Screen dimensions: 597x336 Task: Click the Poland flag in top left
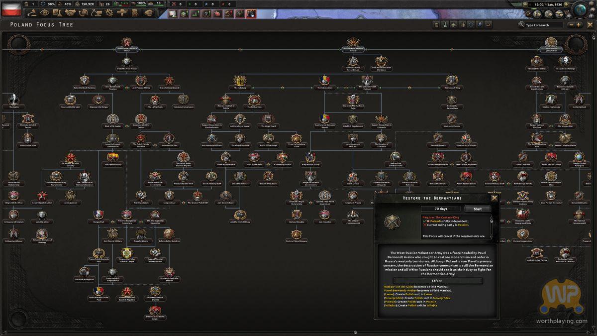tap(11, 8)
